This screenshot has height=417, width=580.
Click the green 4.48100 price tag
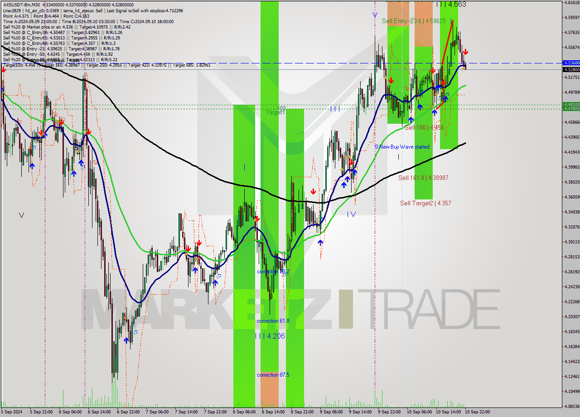pyautogui.click(x=571, y=104)
